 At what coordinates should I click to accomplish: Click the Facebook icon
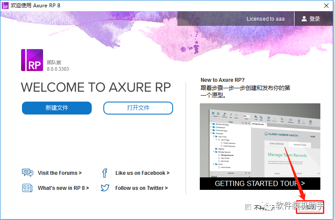click(105, 173)
